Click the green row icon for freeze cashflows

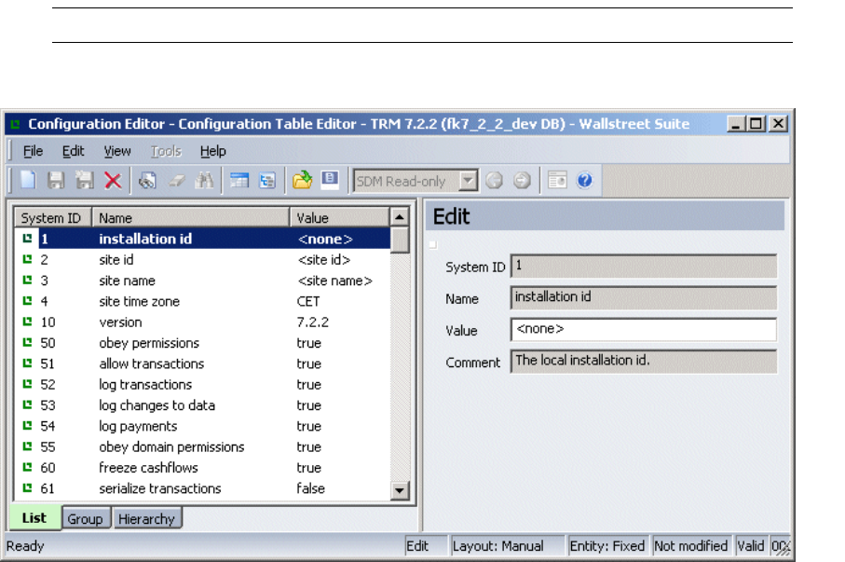pos(27,468)
